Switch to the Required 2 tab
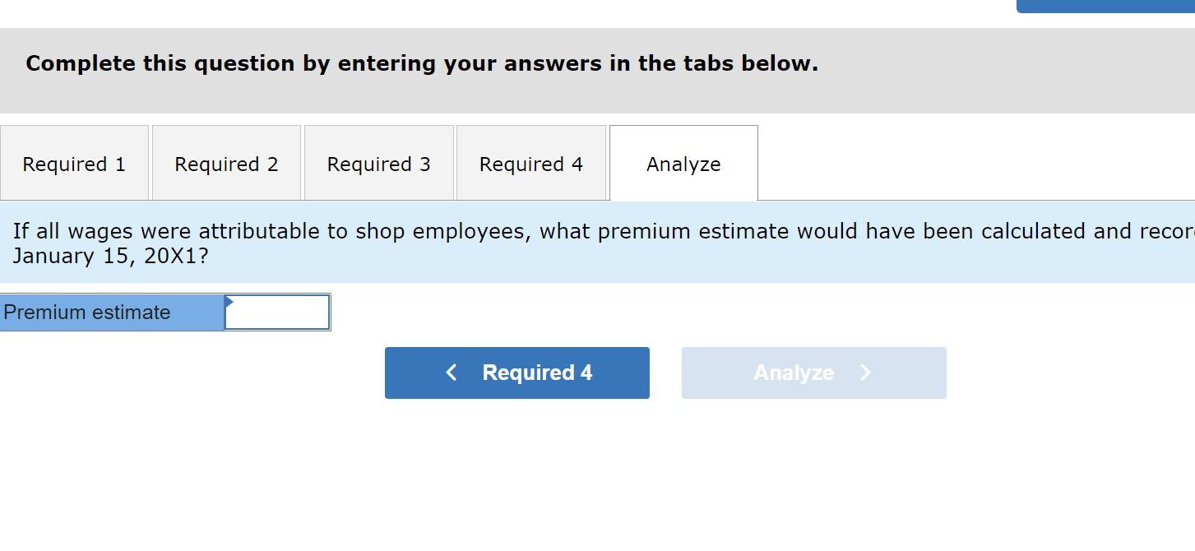 (x=226, y=164)
